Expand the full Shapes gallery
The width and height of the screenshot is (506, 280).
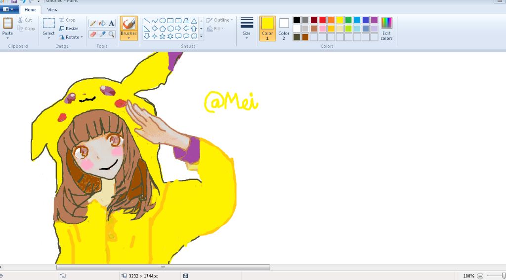click(x=202, y=36)
